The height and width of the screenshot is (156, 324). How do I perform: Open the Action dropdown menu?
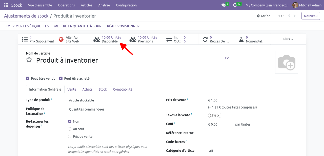264,16
